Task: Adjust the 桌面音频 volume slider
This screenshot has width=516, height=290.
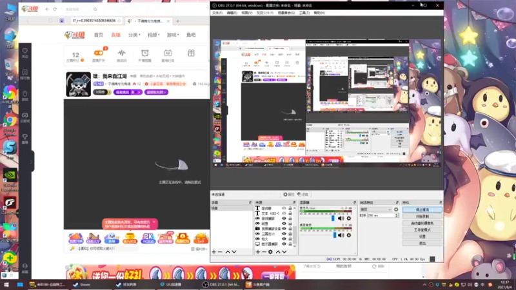Action: tap(335, 235)
